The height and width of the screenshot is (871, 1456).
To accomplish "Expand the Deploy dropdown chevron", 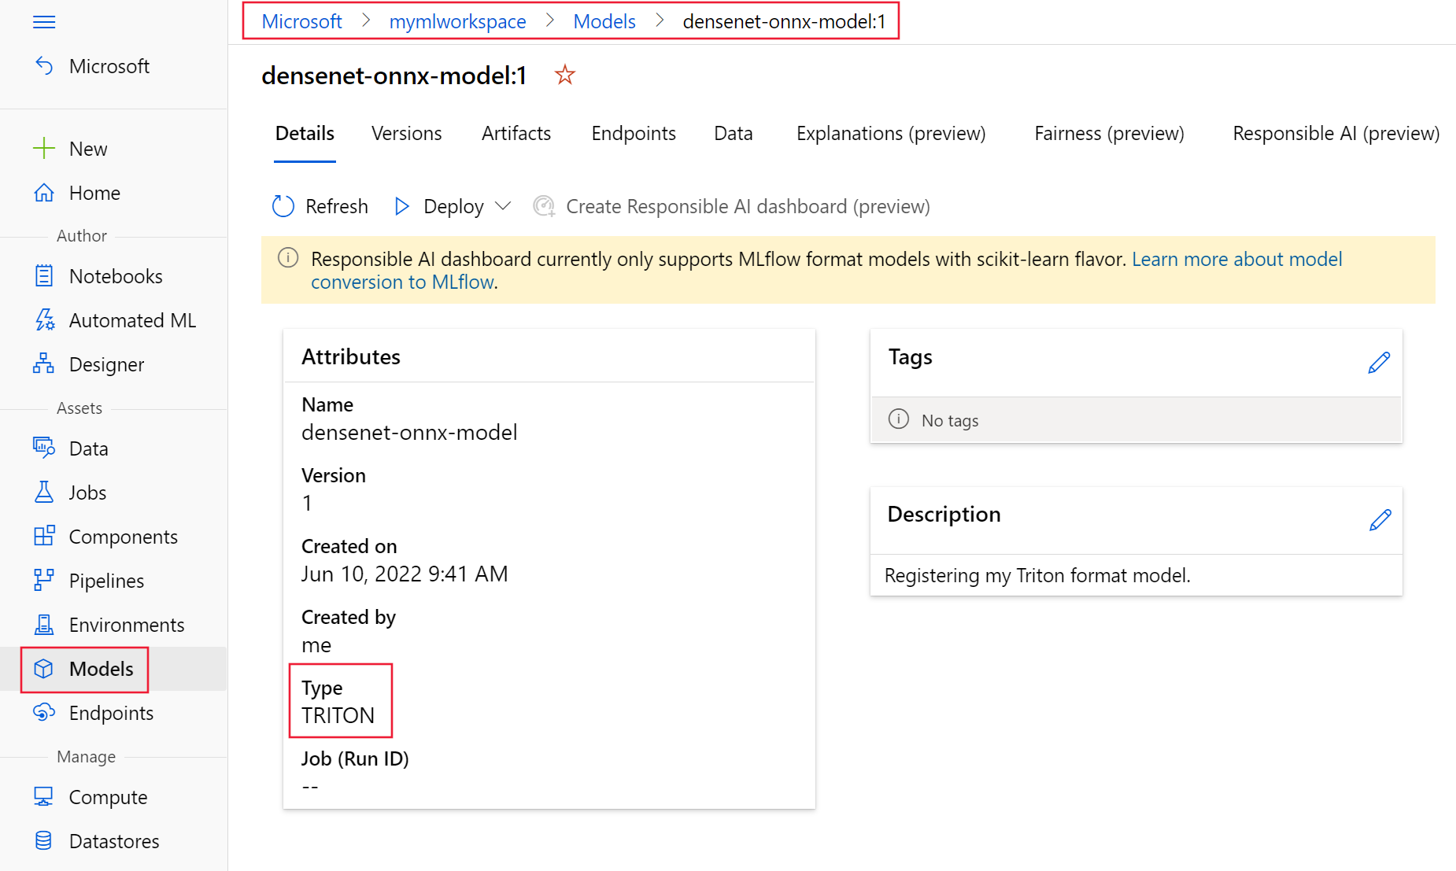I will click(x=503, y=206).
